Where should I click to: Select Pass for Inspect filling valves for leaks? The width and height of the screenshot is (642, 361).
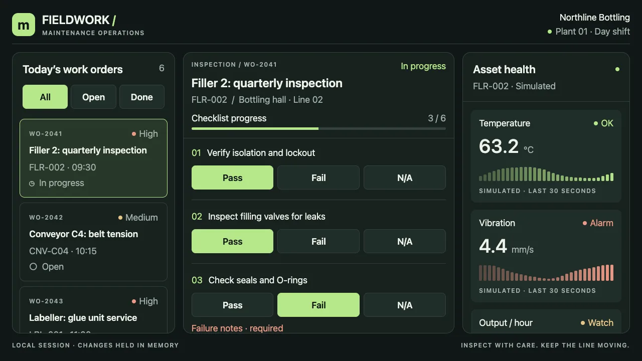(232, 241)
